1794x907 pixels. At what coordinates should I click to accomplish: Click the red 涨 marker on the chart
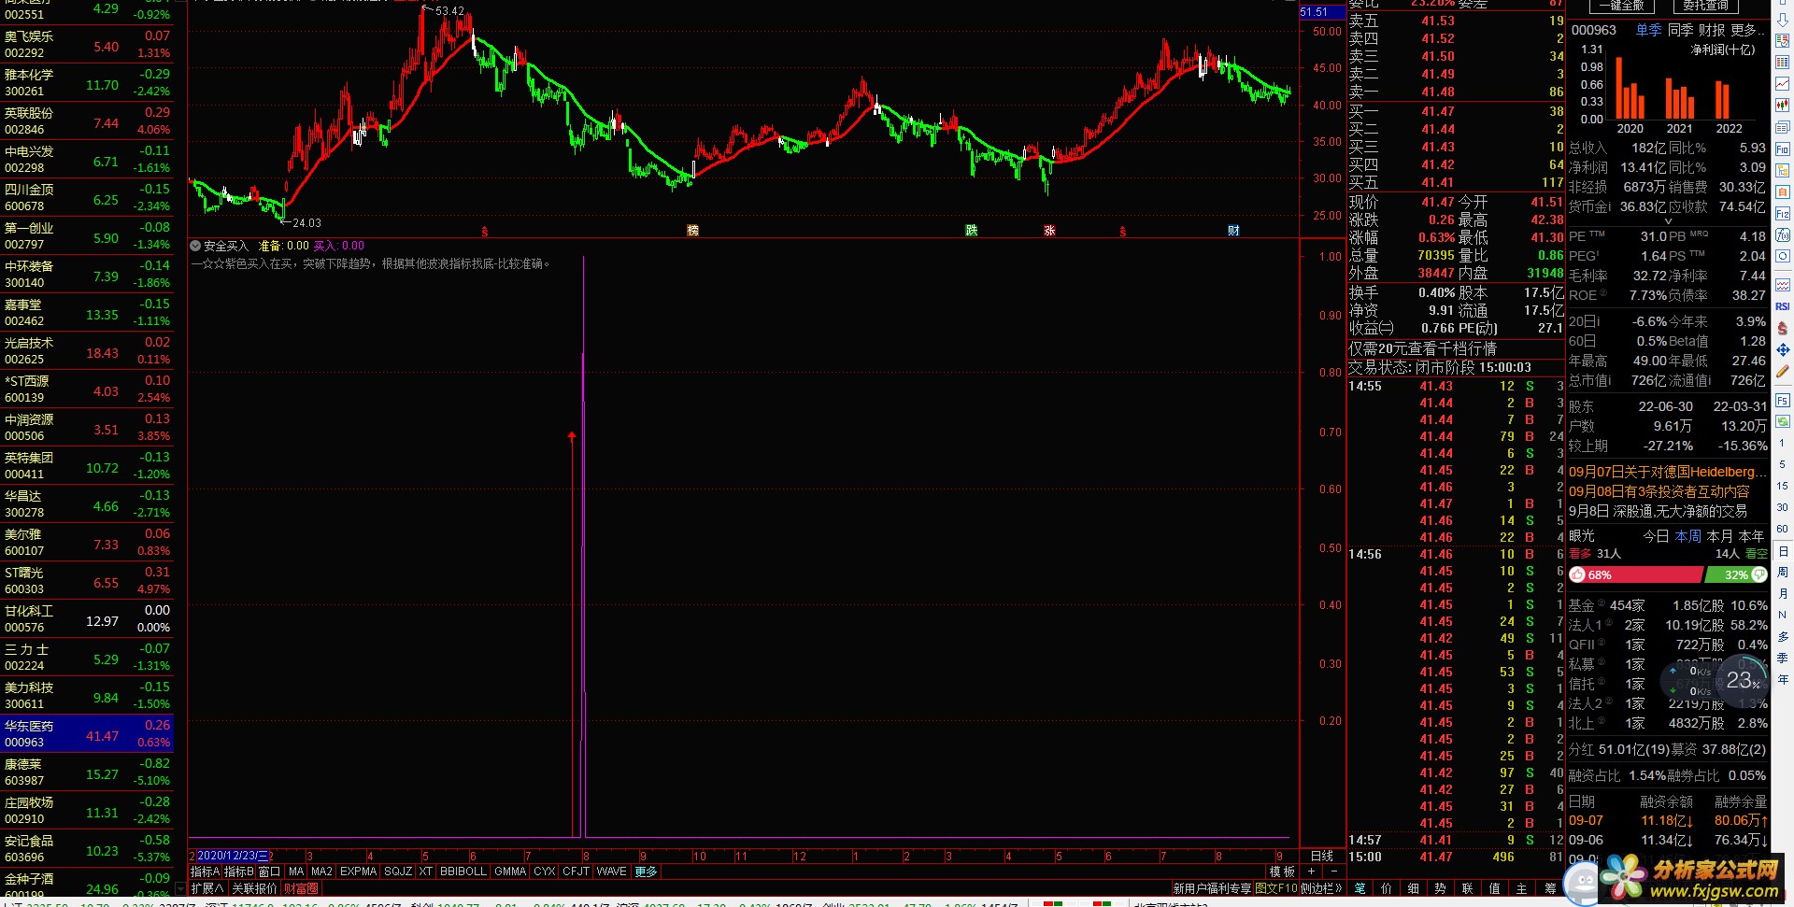(x=1049, y=230)
